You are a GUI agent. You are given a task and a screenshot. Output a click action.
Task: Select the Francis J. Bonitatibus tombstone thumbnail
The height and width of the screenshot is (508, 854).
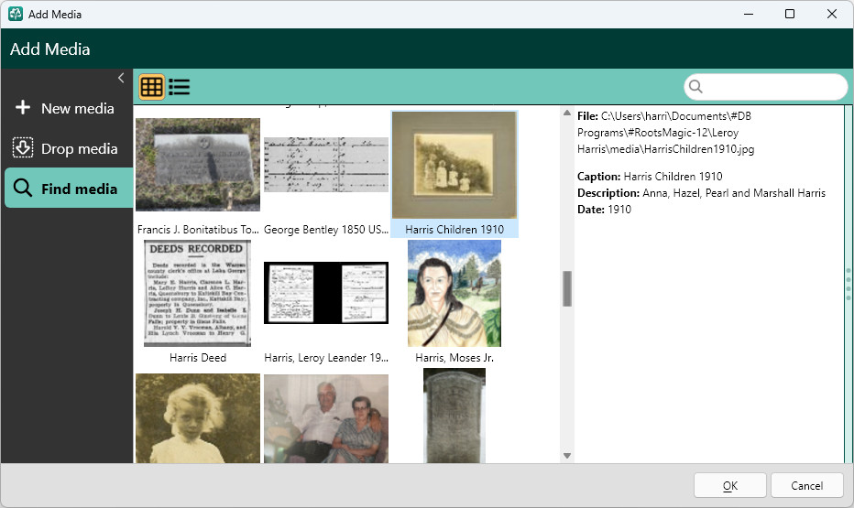coord(198,165)
